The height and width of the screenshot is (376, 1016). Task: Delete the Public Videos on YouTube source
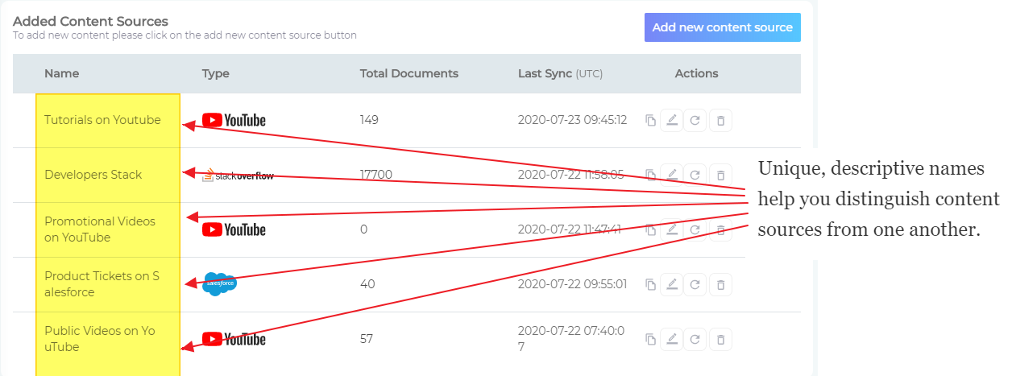(x=720, y=339)
